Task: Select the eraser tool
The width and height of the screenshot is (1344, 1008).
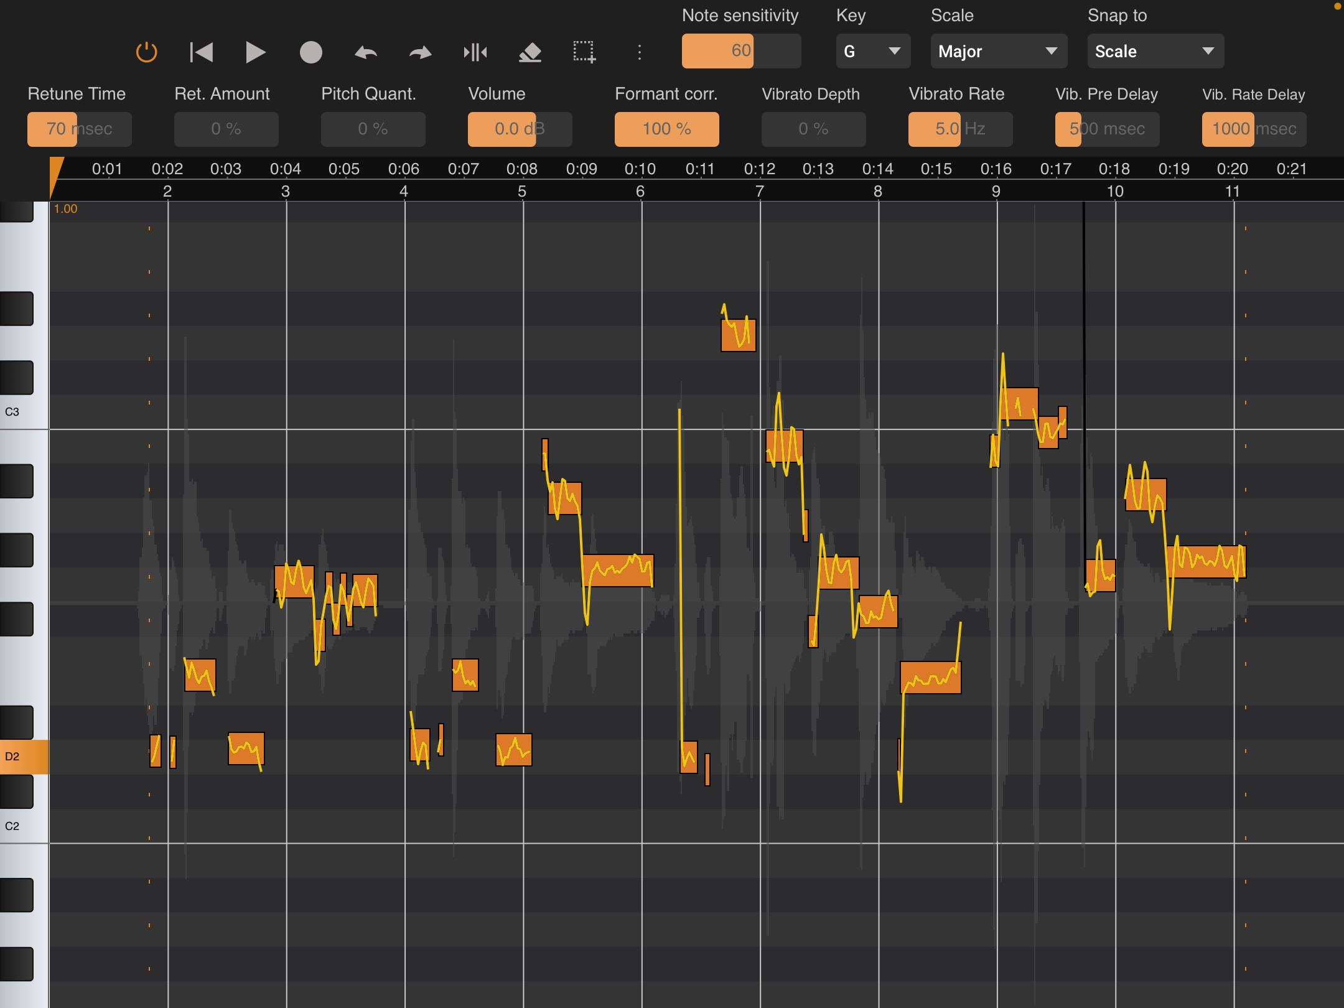Action: pyautogui.click(x=530, y=52)
